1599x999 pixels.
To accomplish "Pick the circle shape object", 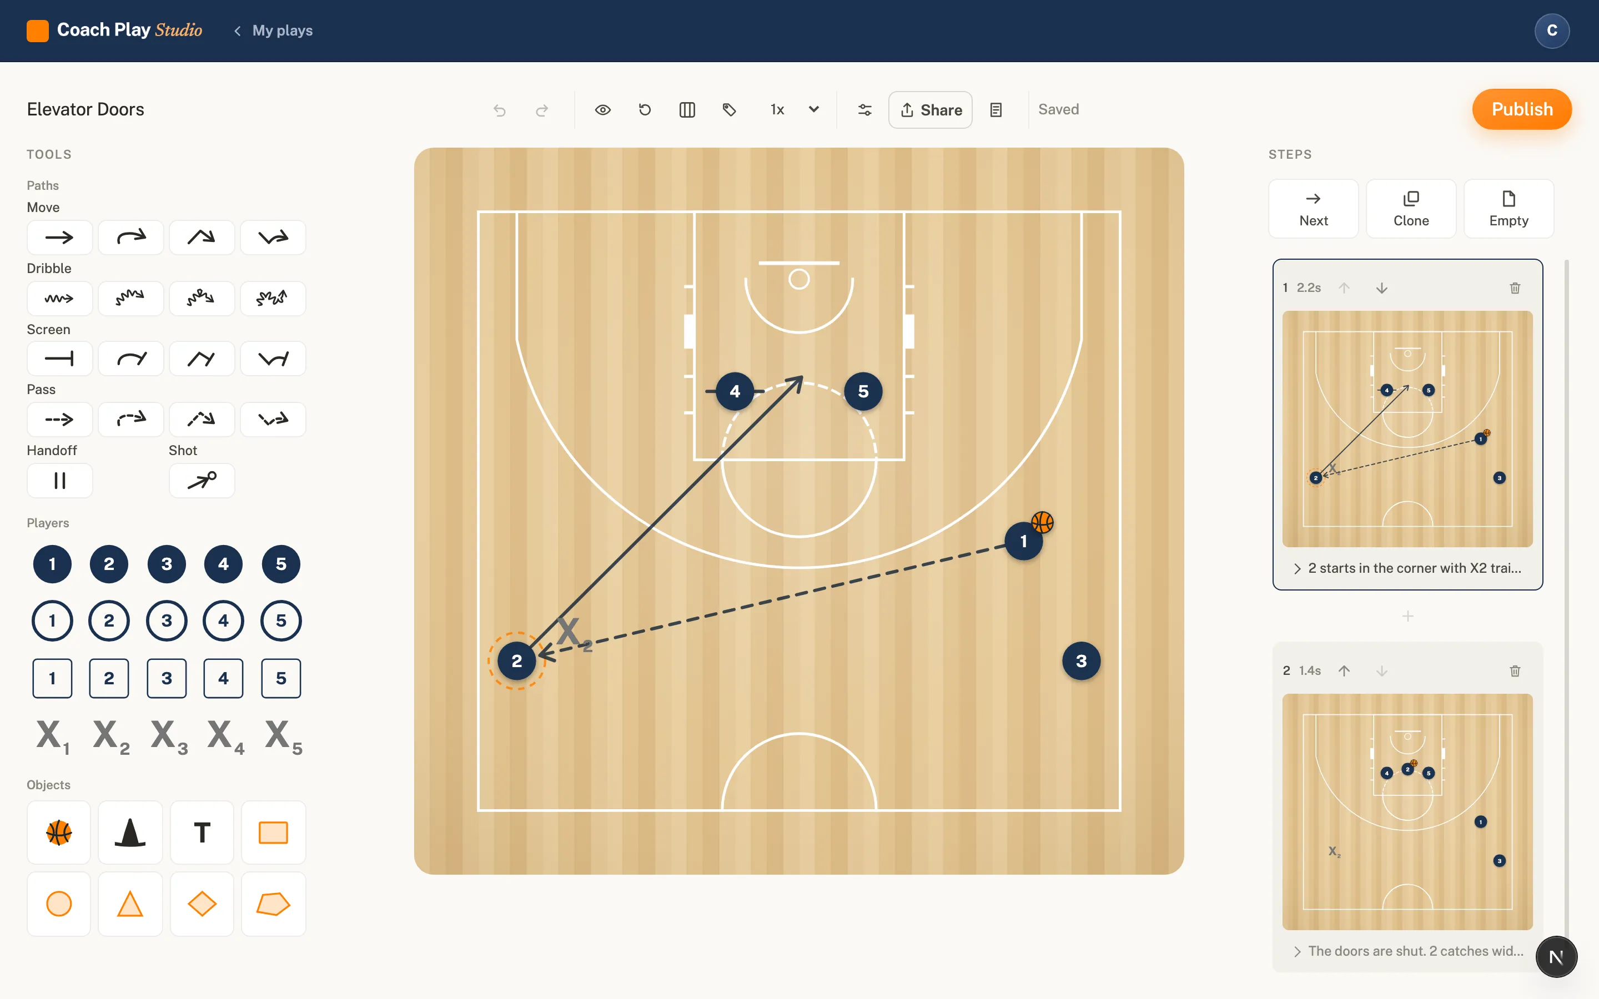I will coord(59,904).
